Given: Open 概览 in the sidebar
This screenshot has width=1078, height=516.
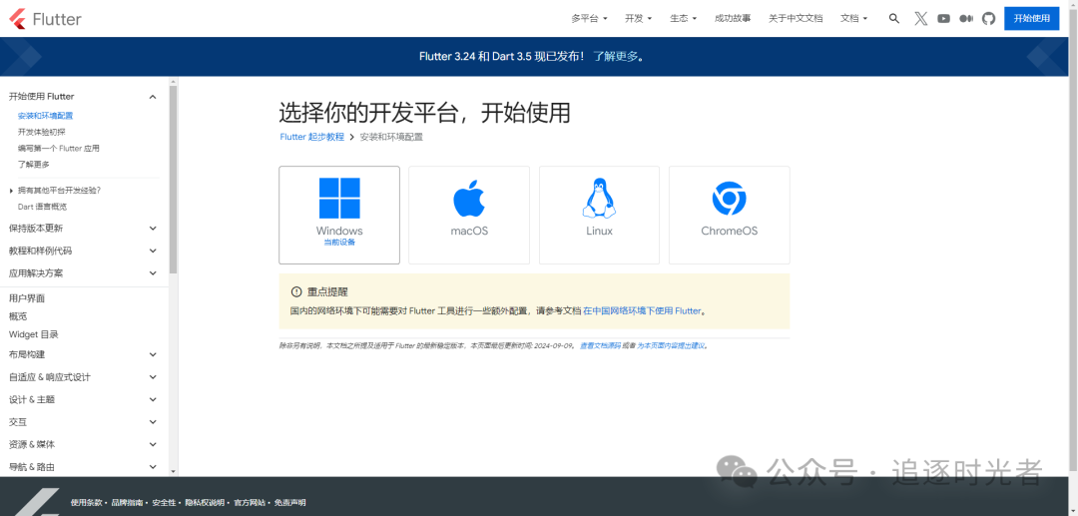Looking at the screenshot, I should 18,316.
